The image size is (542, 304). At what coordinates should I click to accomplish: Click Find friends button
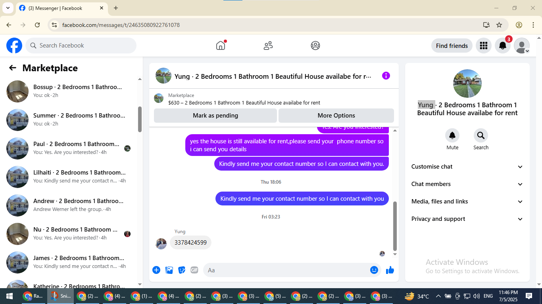[452, 46]
